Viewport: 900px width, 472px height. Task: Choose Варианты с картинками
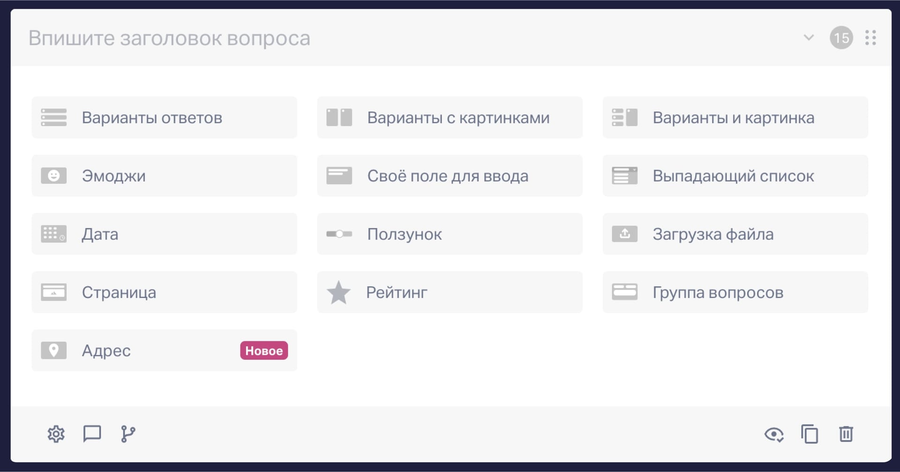pos(450,117)
